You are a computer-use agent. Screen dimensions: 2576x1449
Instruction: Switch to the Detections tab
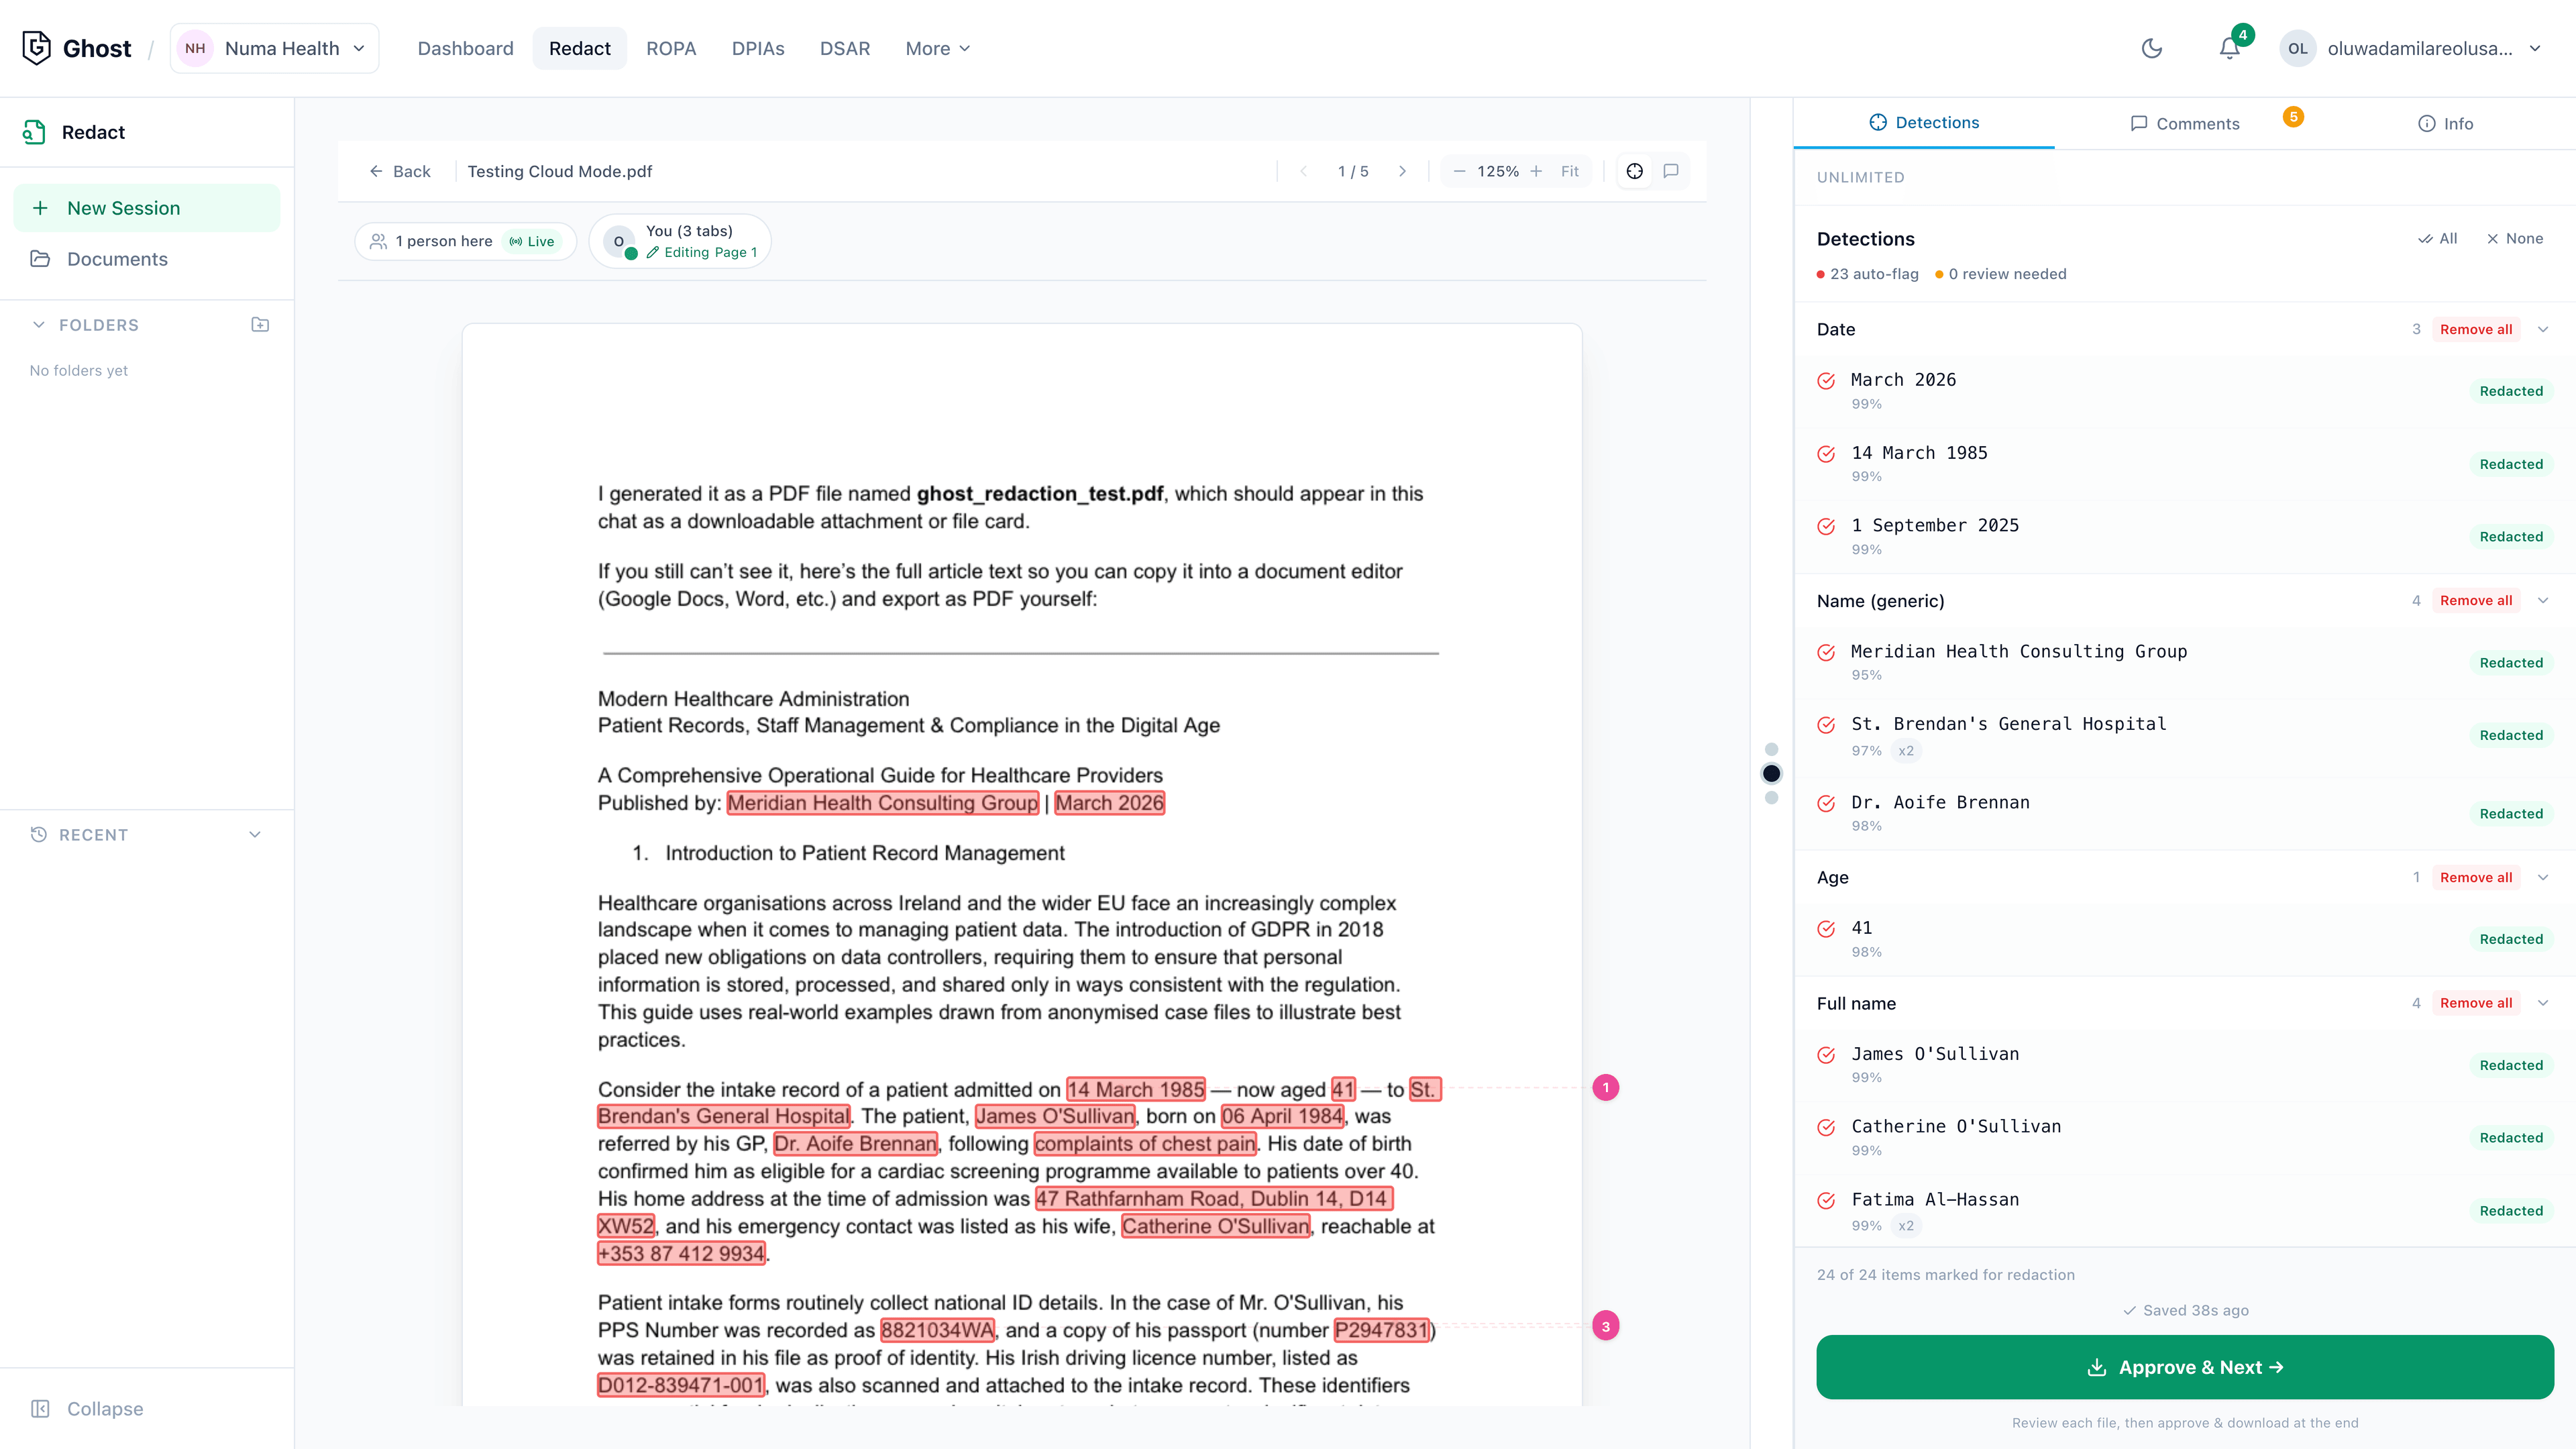click(x=1924, y=123)
